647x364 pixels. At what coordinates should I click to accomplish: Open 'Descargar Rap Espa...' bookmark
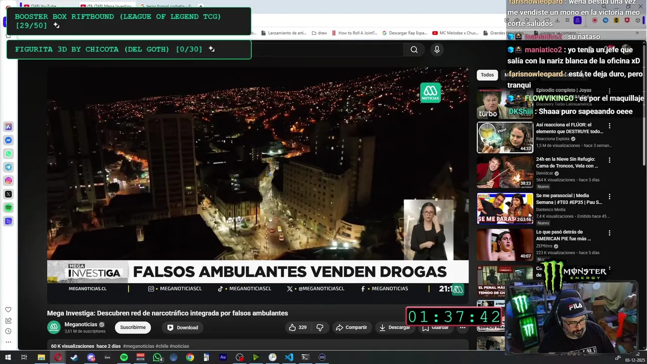[x=405, y=33]
